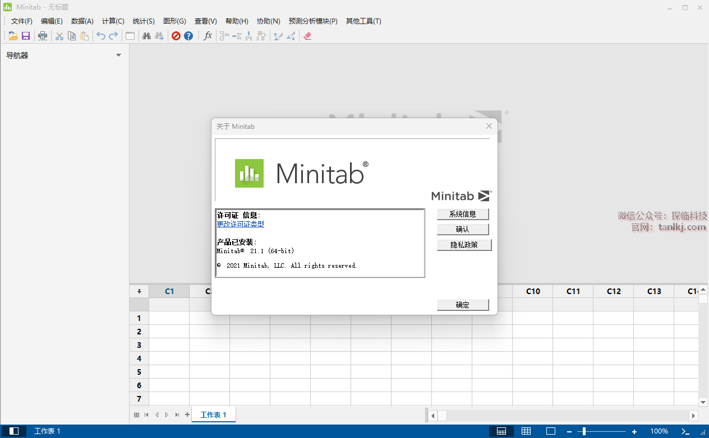This screenshot has width=709, height=438.
Task: Click the Open file folder icon
Action: click(x=13, y=36)
